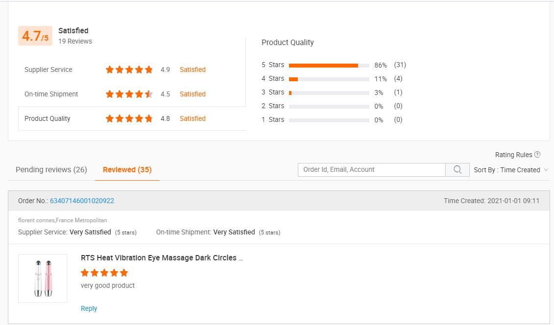Open the Sort By Time Created dropdown
Screen dimensions: 554x325
point(511,170)
